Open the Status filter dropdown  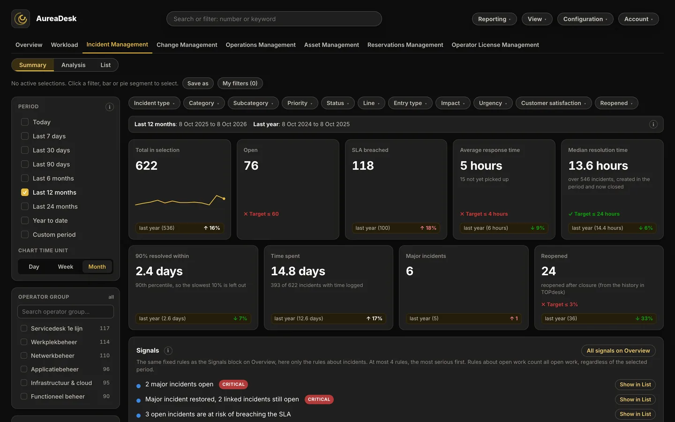coord(338,103)
